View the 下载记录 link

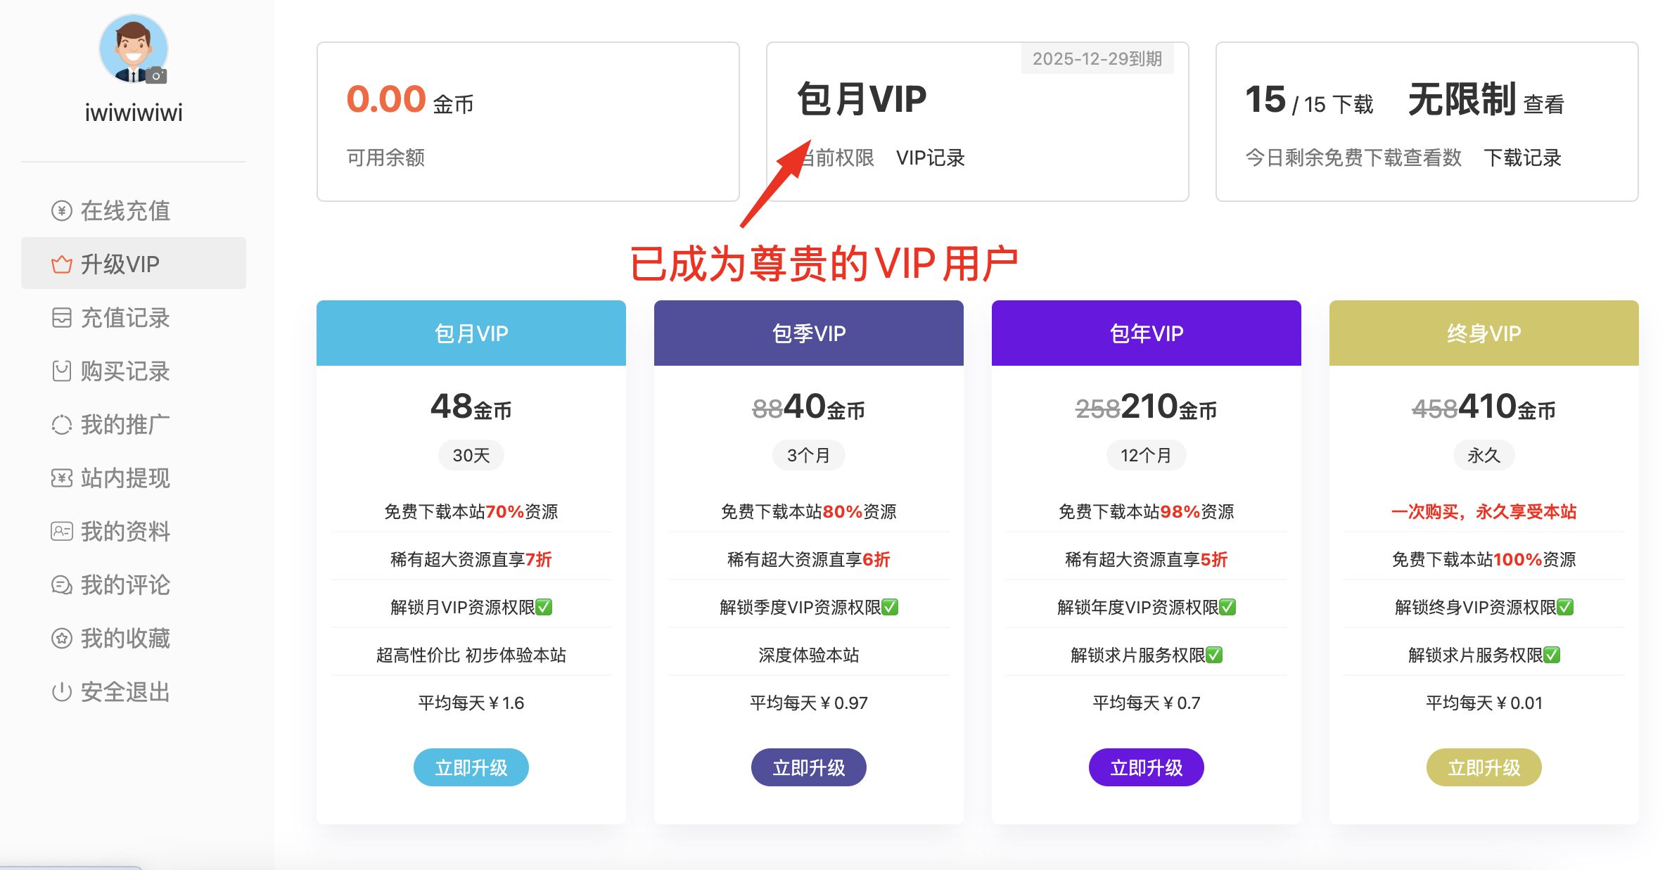[x=1522, y=158]
